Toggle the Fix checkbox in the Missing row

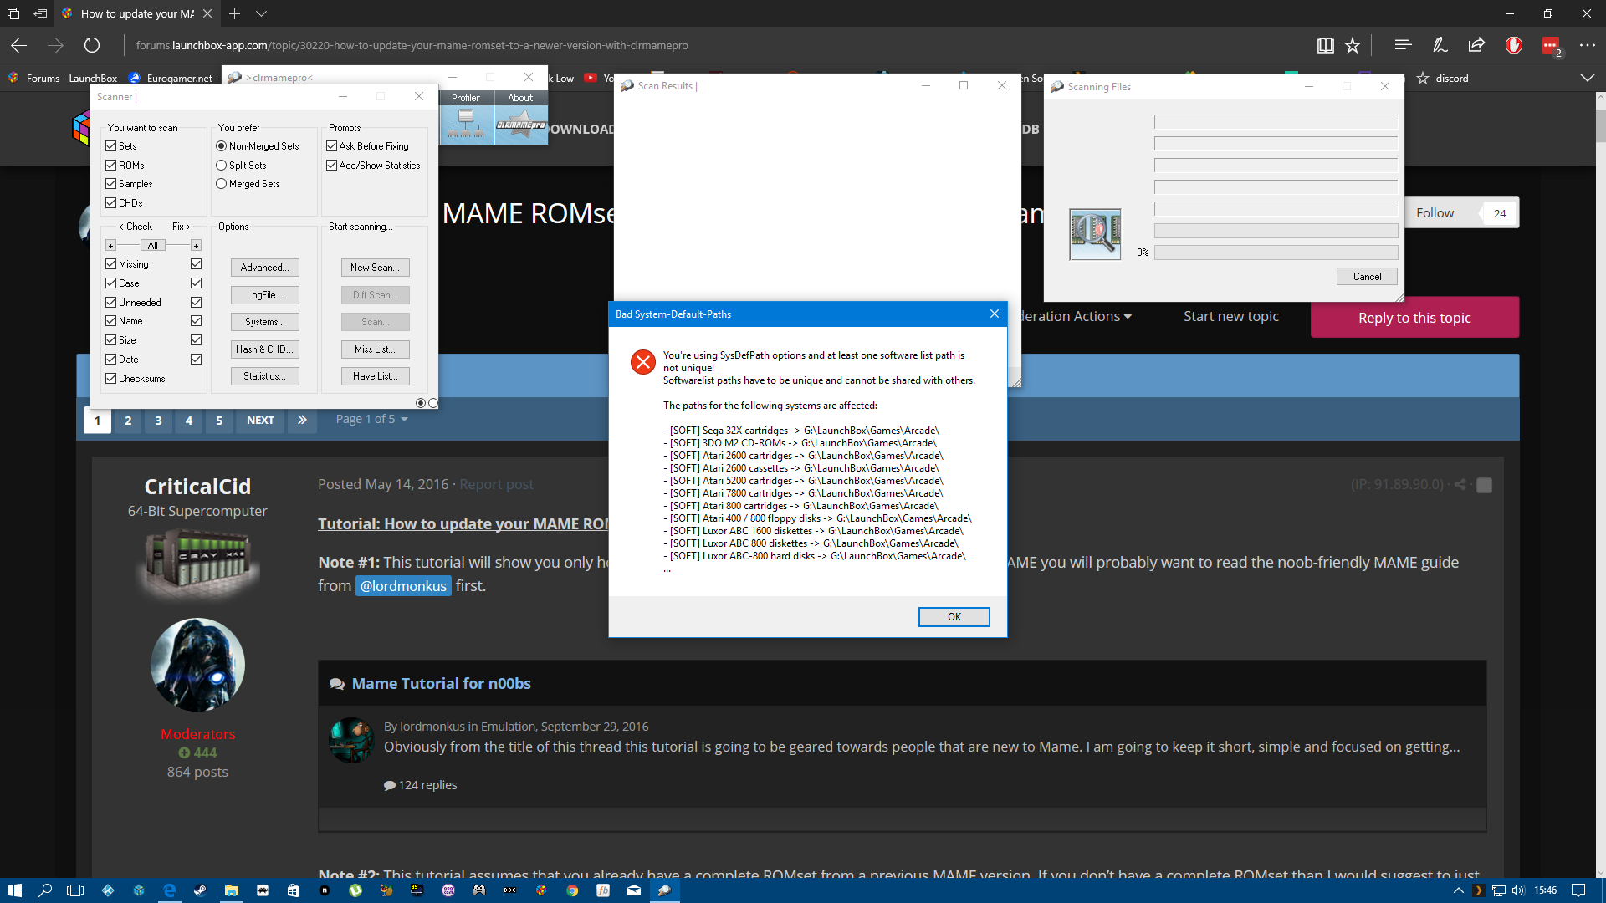point(196,263)
